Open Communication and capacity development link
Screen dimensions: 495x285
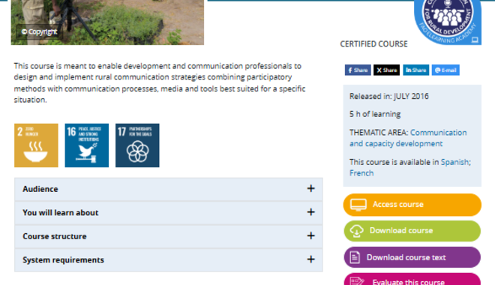click(x=408, y=138)
